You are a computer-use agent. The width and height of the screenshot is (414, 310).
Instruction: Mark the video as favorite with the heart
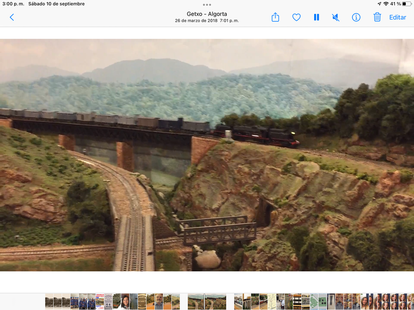(x=296, y=18)
